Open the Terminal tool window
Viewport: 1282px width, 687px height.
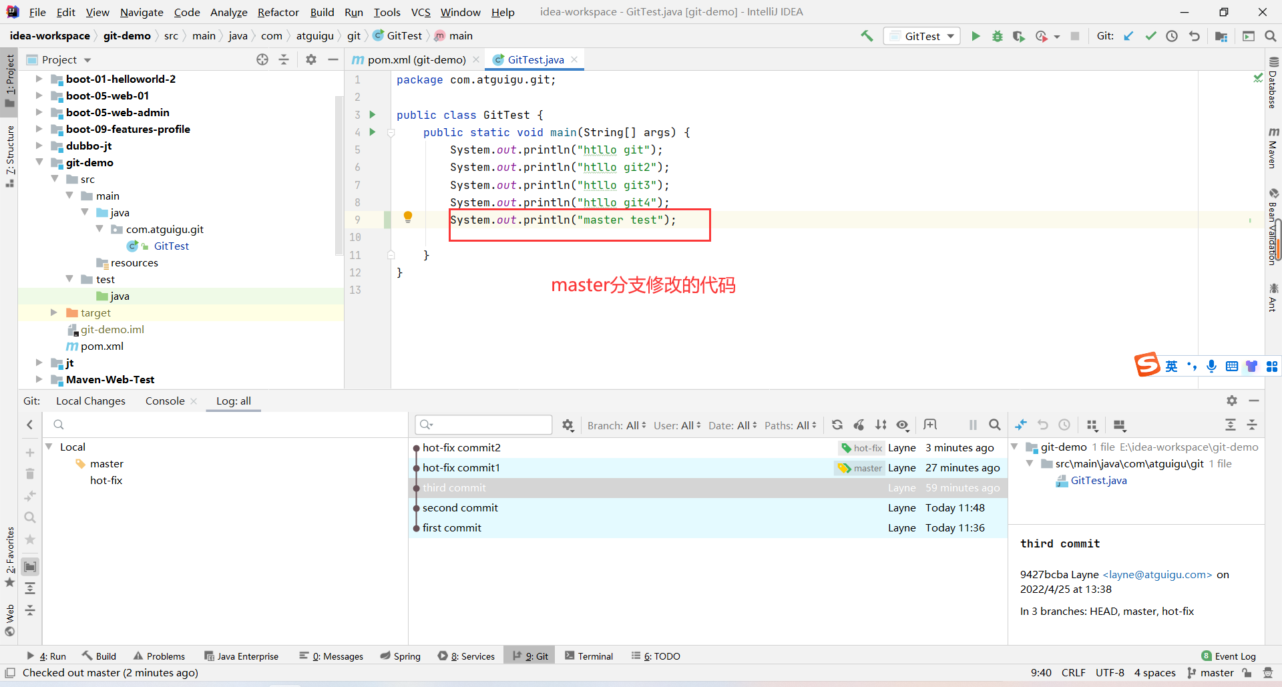tap(589, 656)
